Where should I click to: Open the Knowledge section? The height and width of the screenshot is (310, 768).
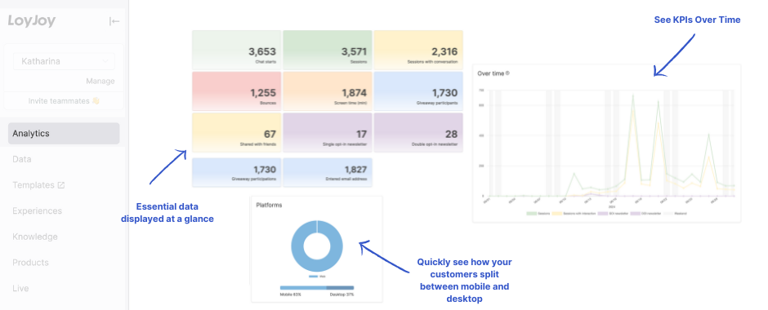35,237
